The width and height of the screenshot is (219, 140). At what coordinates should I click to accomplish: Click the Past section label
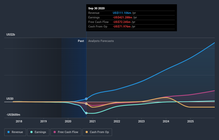81,41
